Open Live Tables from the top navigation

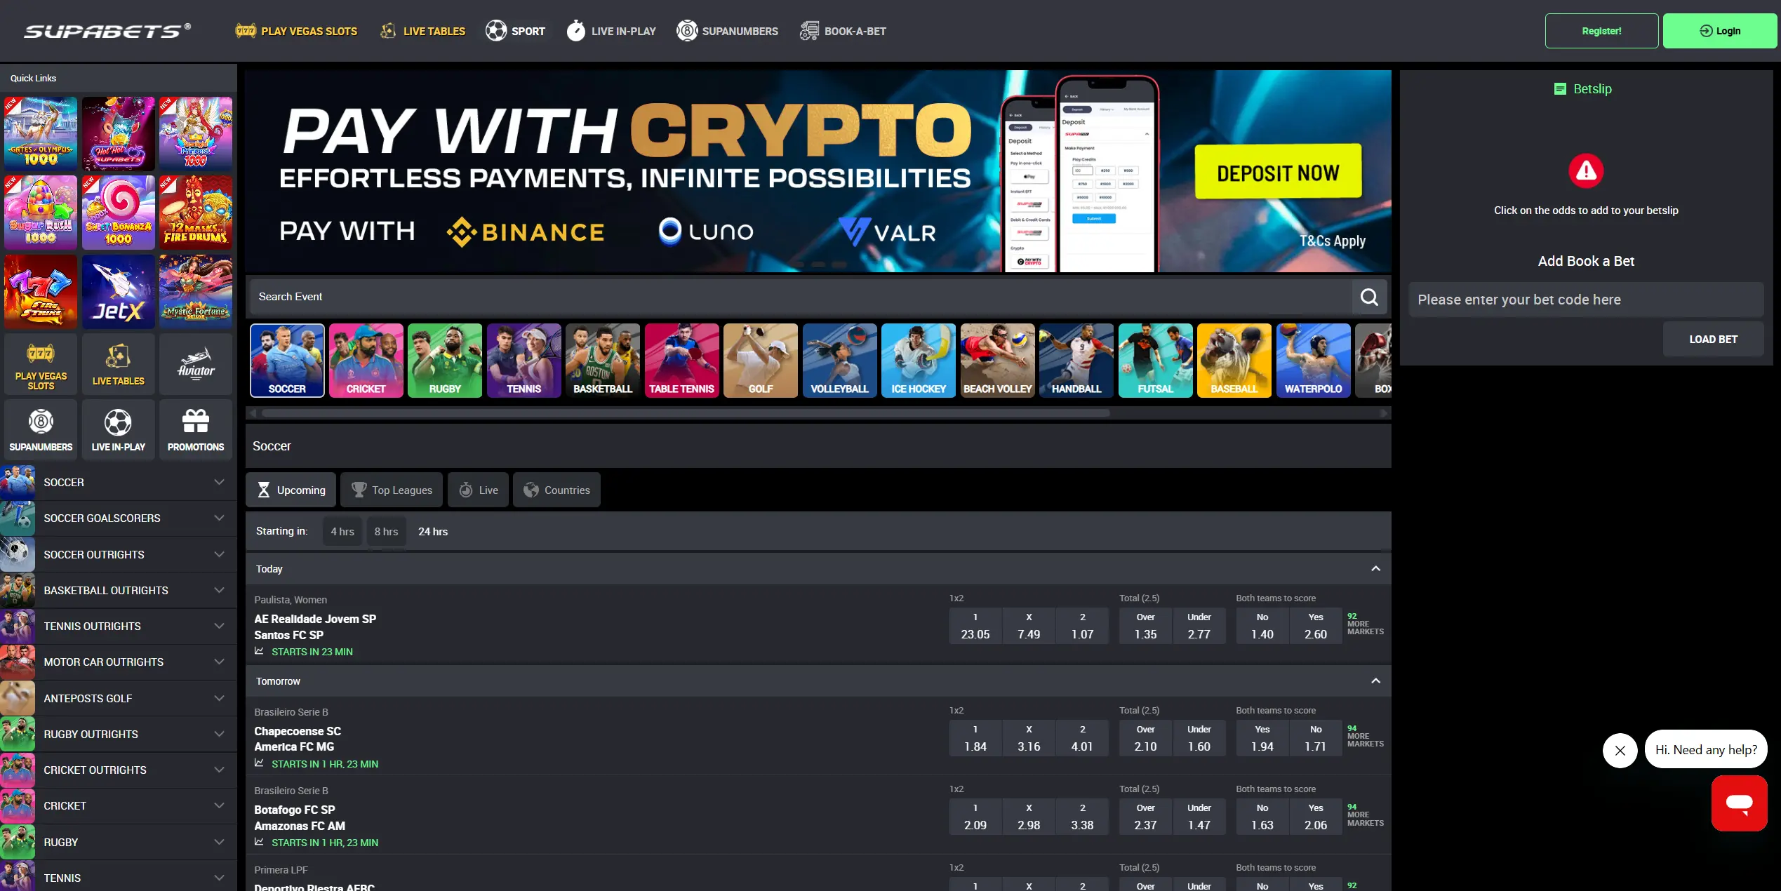(422, 30)
